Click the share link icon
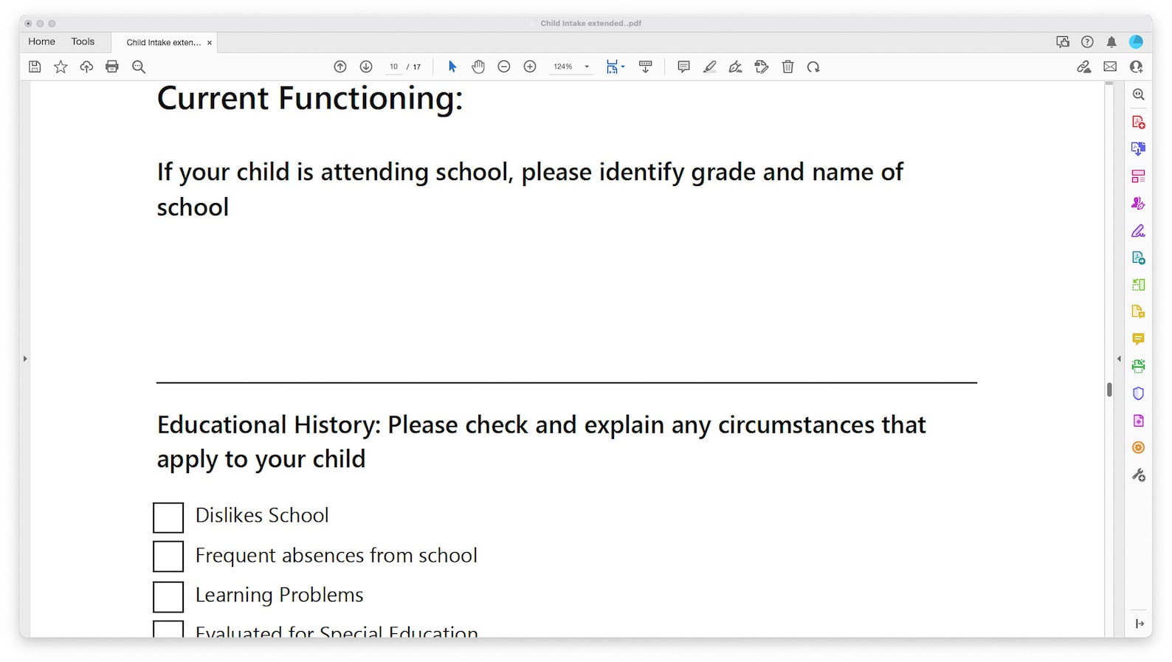The width and height of the screenshot is (1172, 662). [x=1084, y=67]
